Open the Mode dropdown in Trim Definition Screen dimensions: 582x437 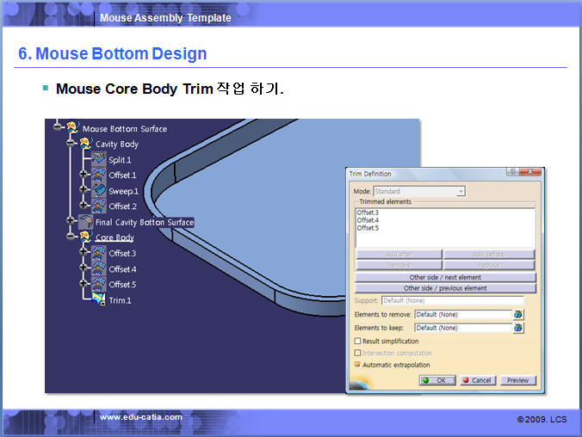tap(461, 191)
